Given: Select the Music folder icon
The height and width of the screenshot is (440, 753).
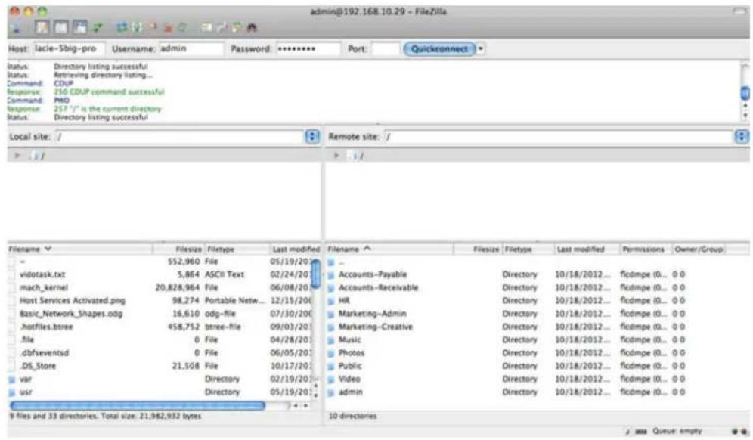Looking at the screenshot, I should [x=331, y=340].
